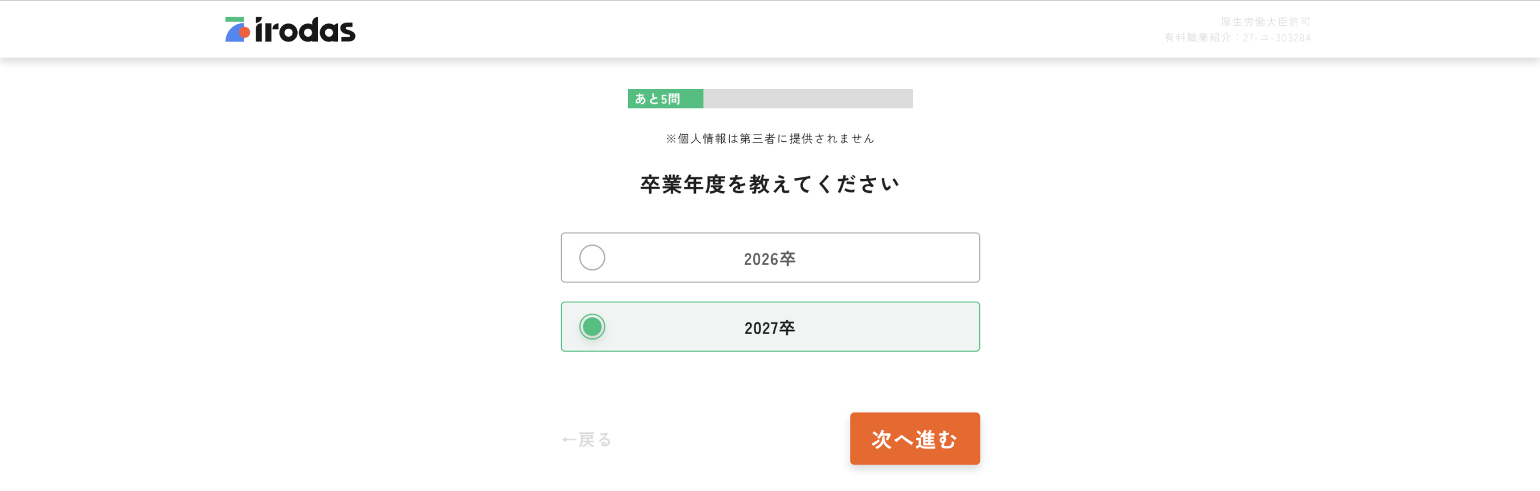Screen dimensions: 1540x491
Task: Click the 有料職業紹介 license number text
Action: (1237, 38)
